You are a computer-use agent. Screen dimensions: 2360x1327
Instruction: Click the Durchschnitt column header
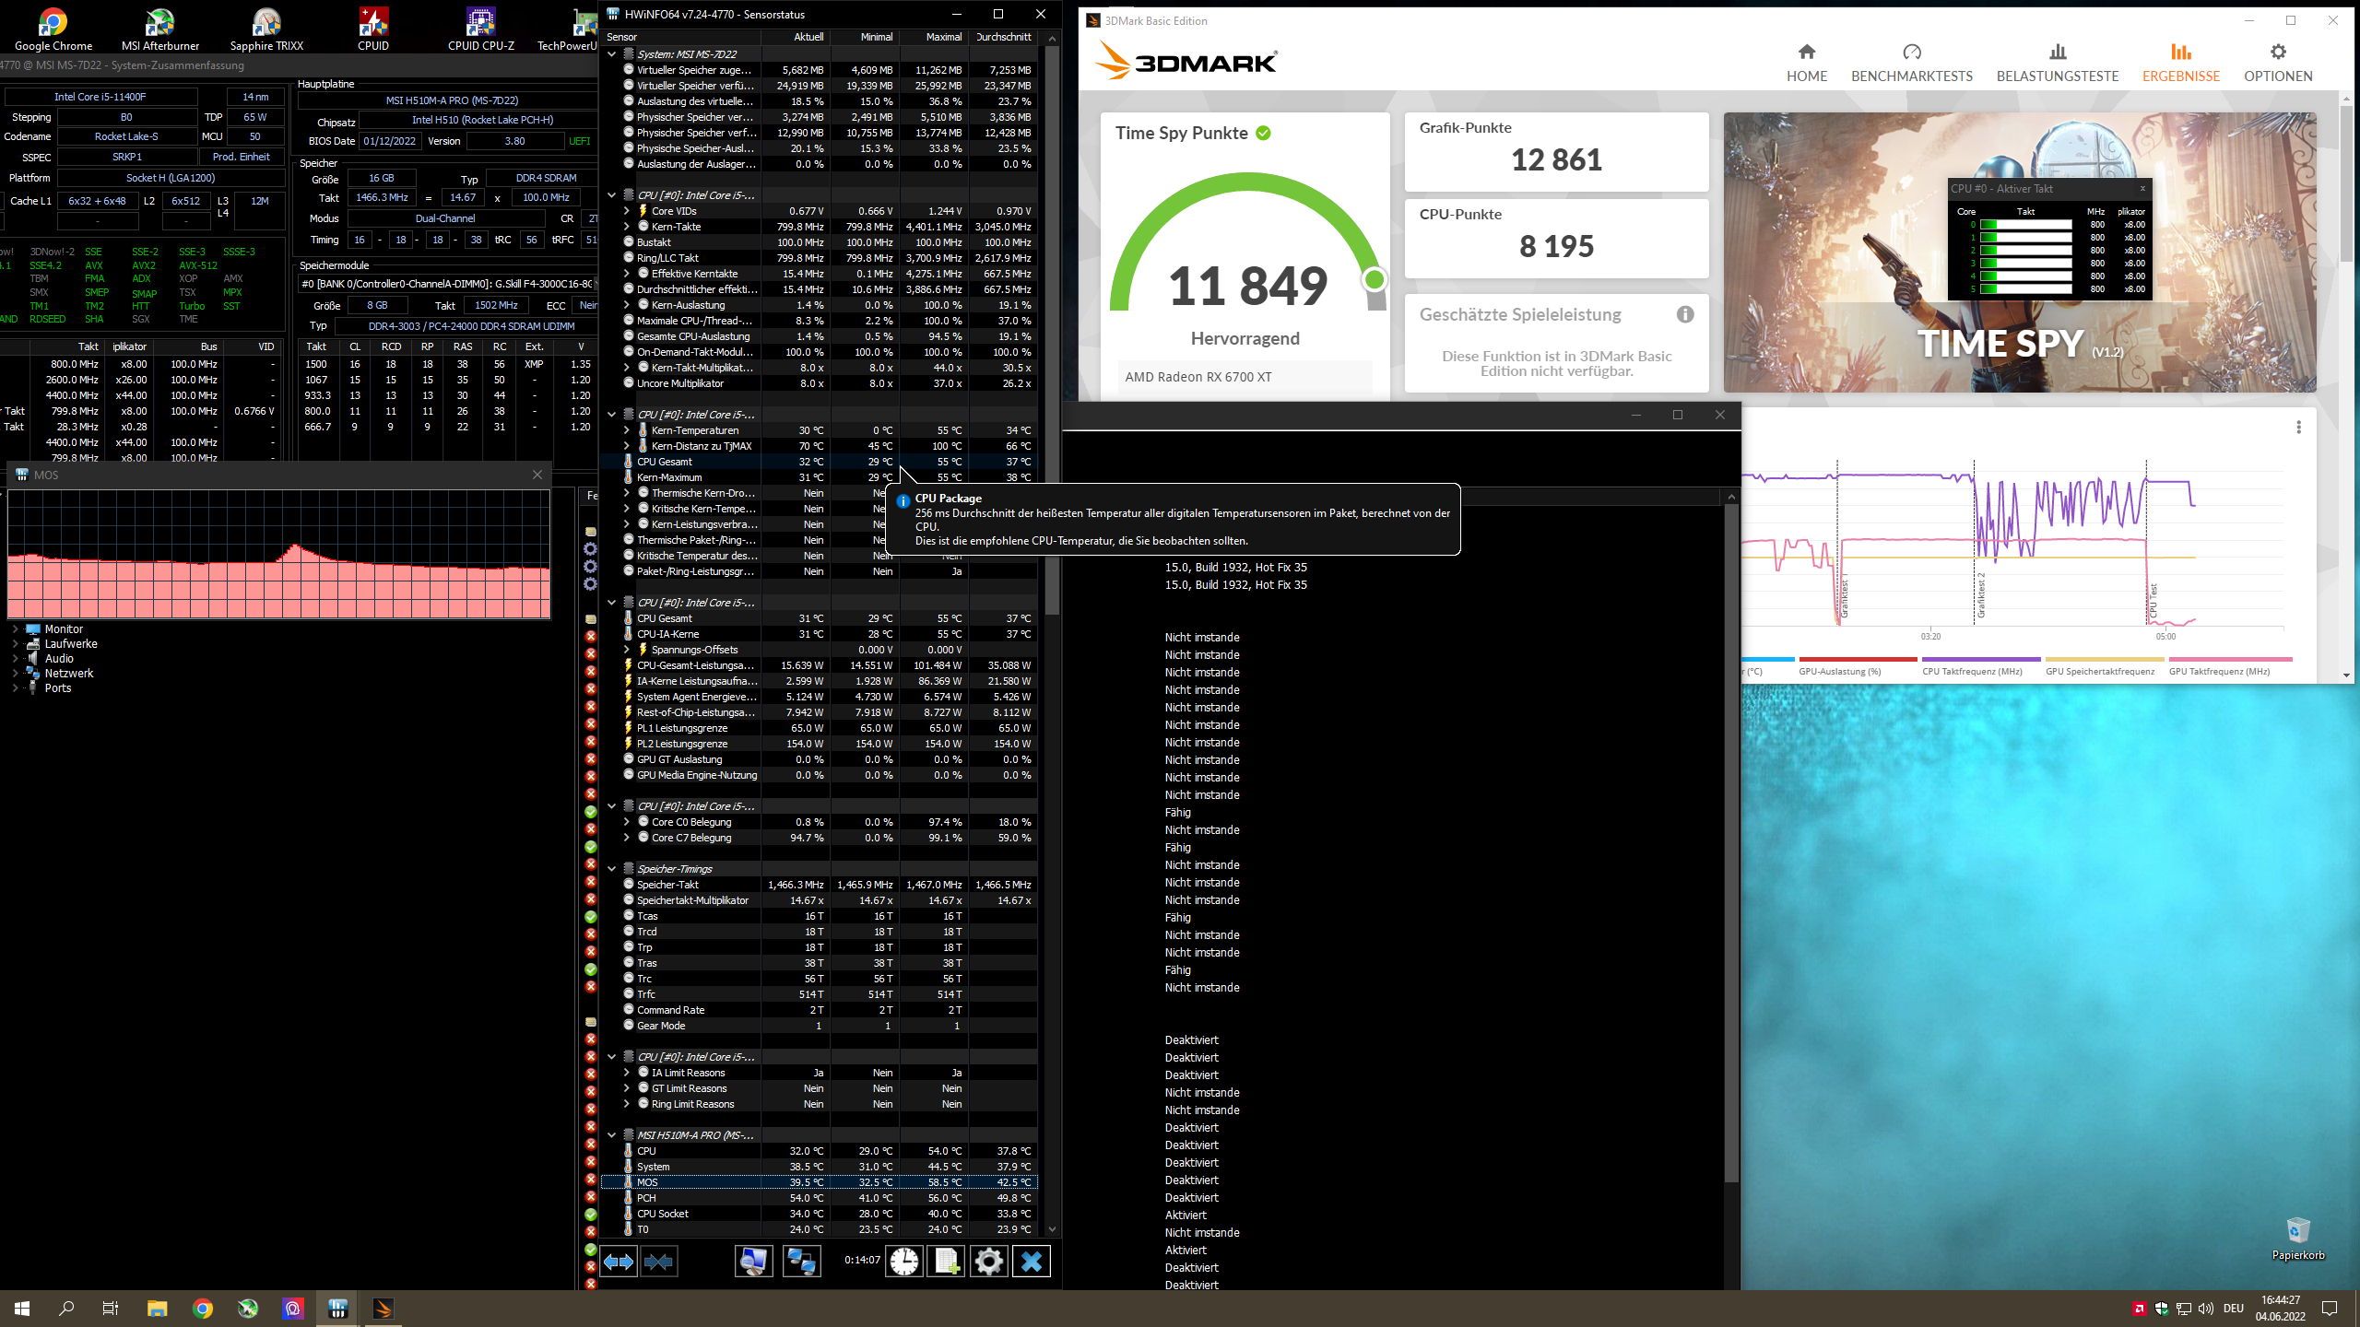(1003, 37)
